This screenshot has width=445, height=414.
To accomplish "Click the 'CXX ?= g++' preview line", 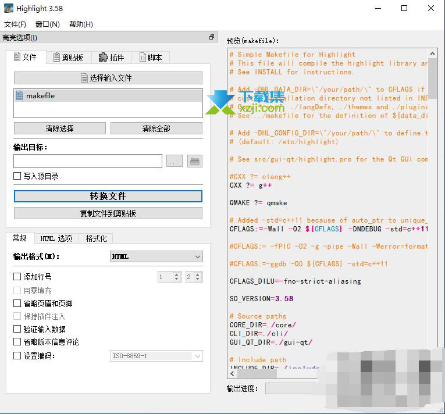I will coord(251,185).
